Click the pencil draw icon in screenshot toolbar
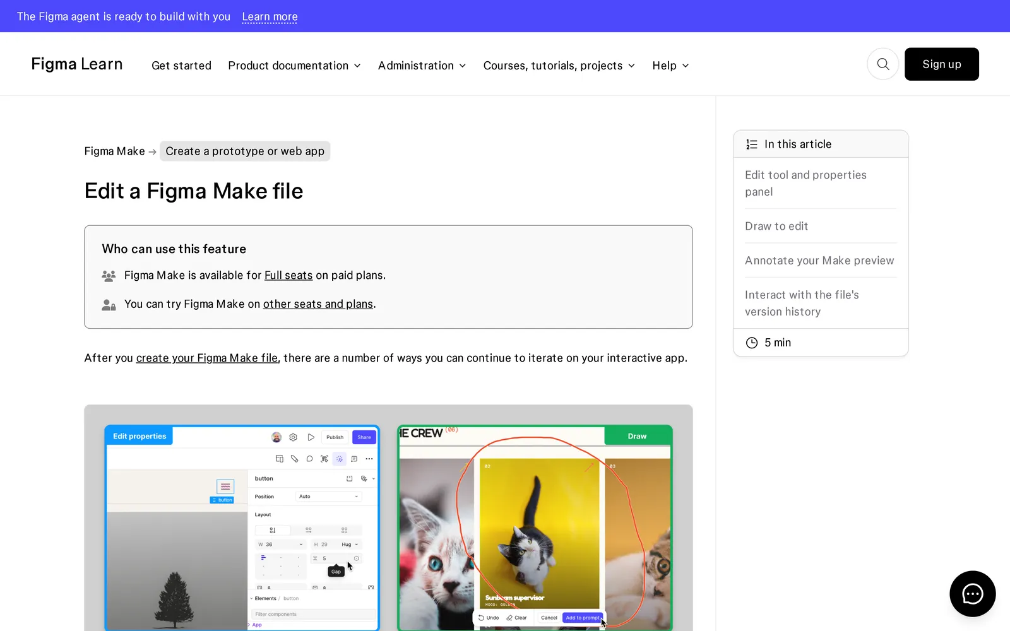1010x631 pixels. [x=294, y=459]
